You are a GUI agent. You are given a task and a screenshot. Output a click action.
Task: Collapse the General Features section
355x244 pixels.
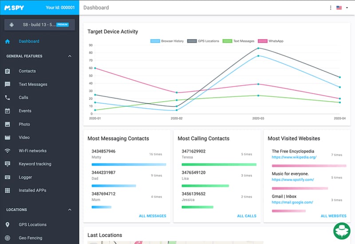[70, 56]
